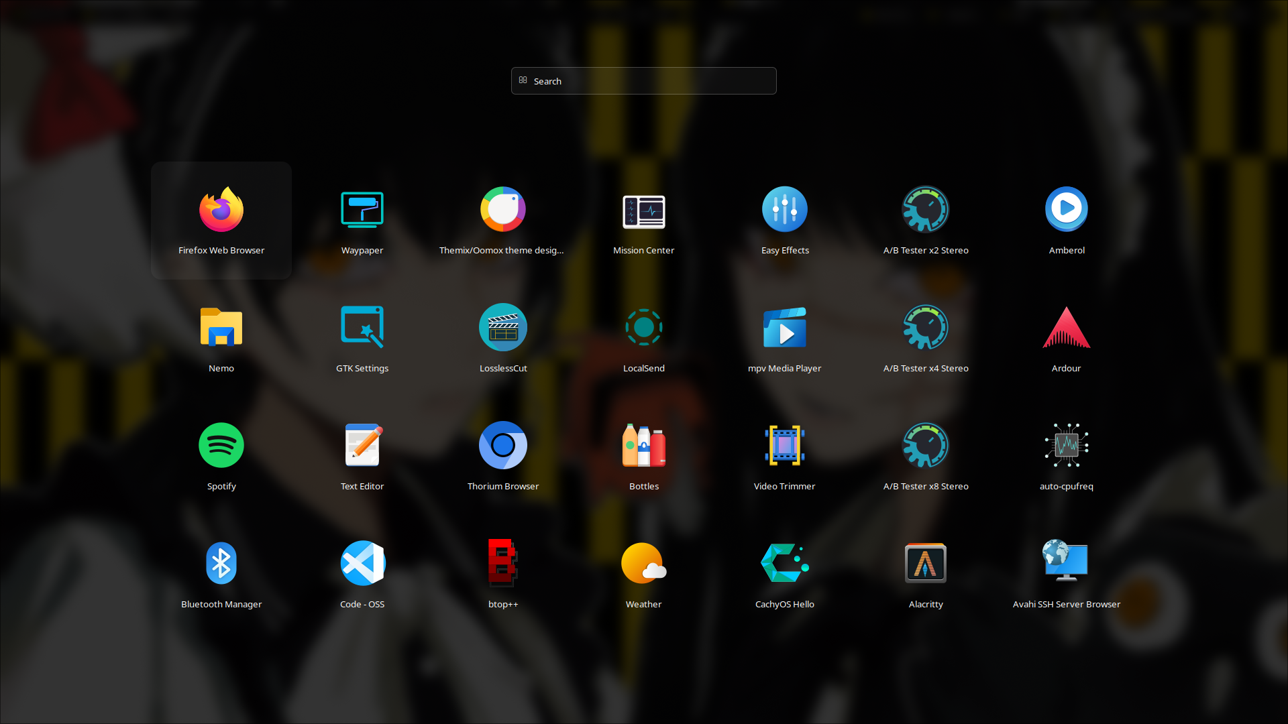Open auto-cpufreq

click(x=1066, y=446)
